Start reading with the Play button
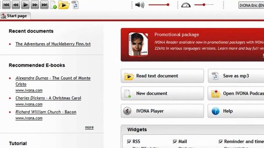Screen dimensions: 264x148 [x=25, y=5]
